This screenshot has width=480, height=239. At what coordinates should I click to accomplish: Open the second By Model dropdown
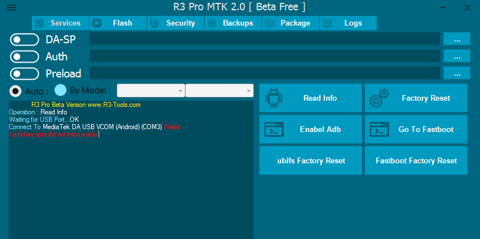219,91
